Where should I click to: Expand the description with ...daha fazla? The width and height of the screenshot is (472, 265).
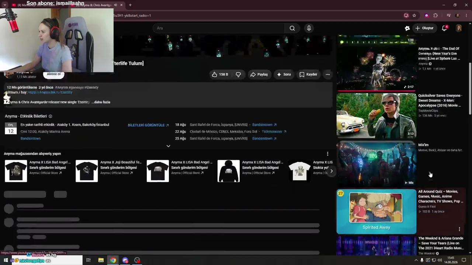tap(101, 102)
